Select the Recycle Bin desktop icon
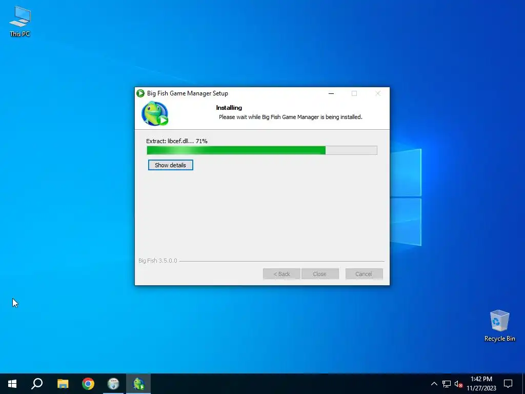 point(499,326)
